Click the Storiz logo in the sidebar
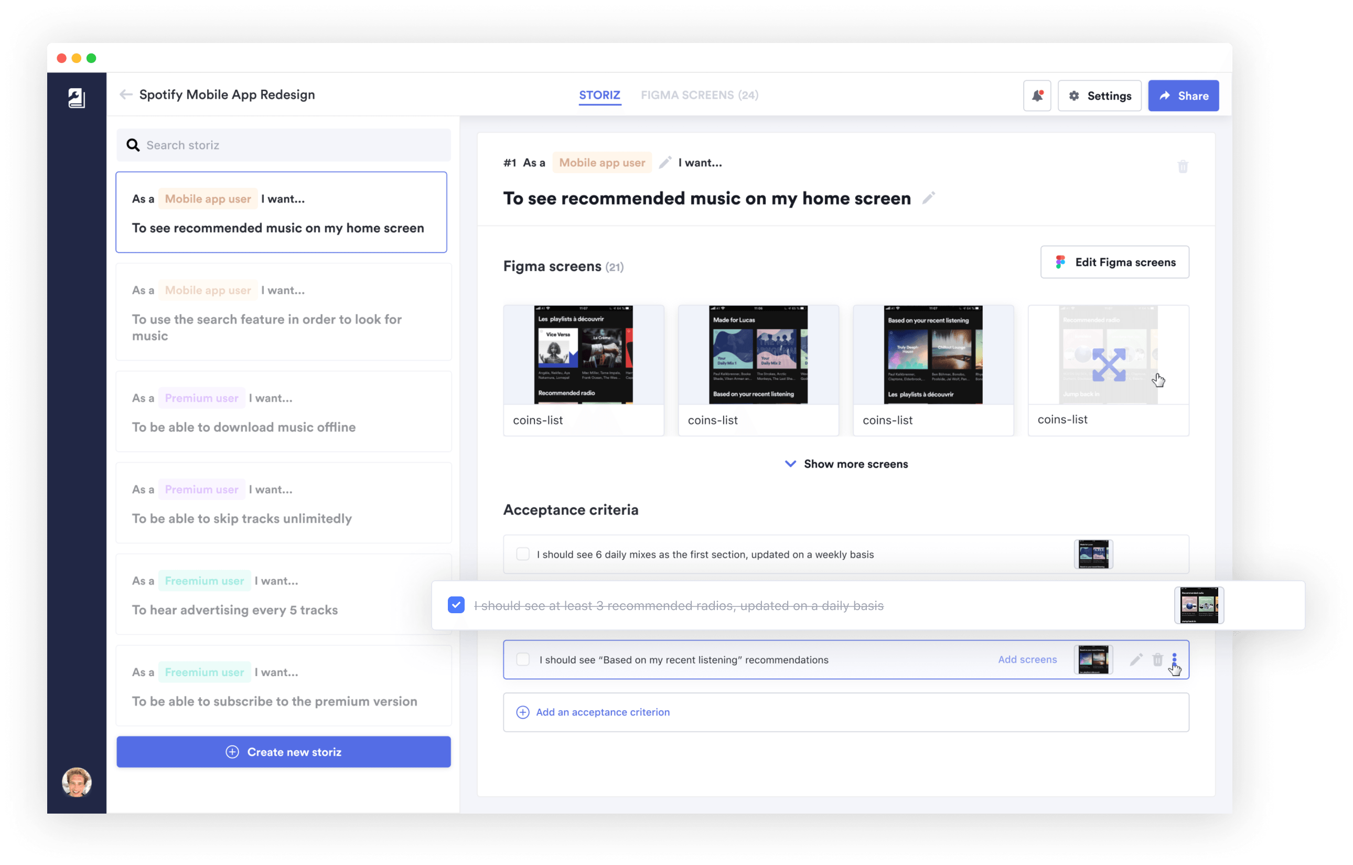The image size is (1353, 865). coord(77,97)
